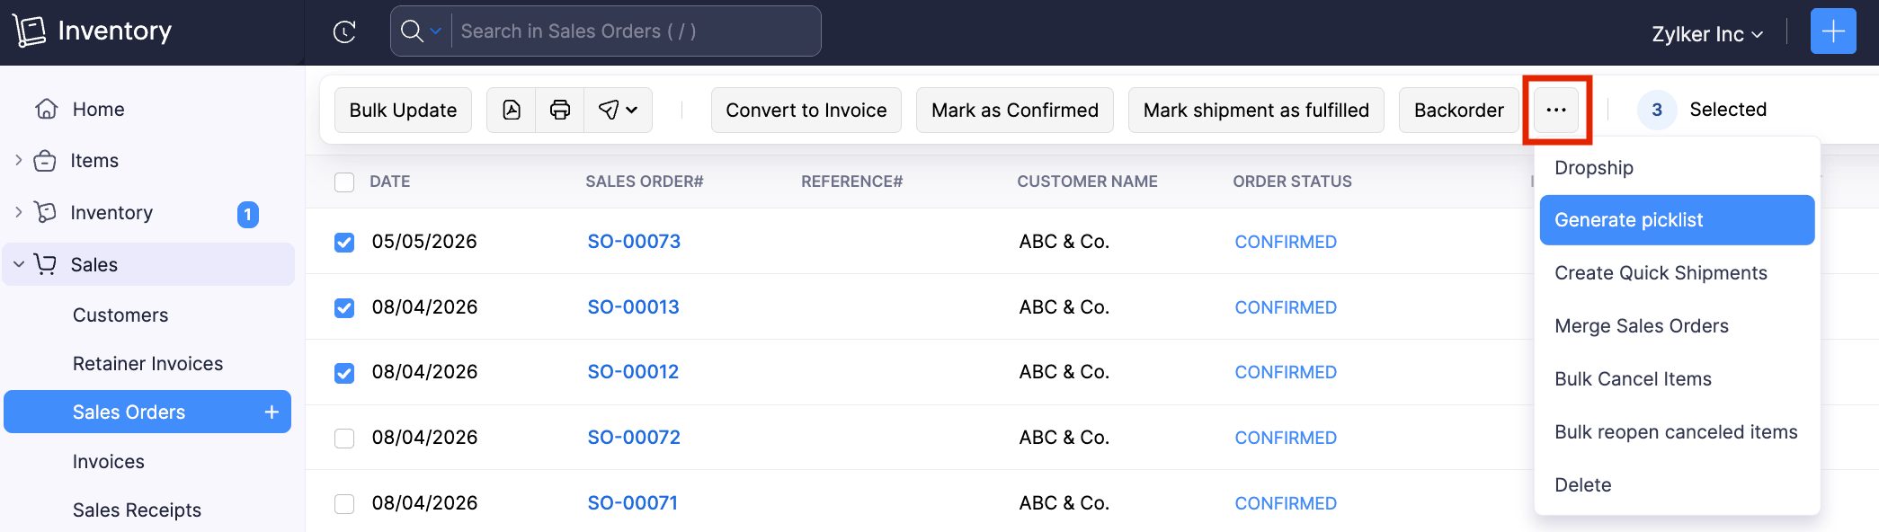Screen dimensions: 1879x532
Task: Add new sales order via sidebar plus
Action: pyautogui.click(x=272, y=412)
